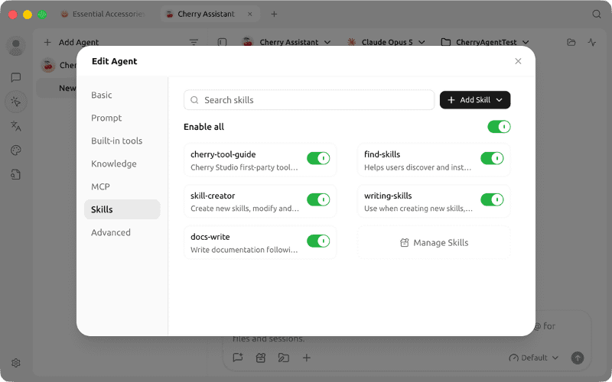Open a new tab with plus
The width and height of the screenshot is (612, 382).
(x=274, y=14)
